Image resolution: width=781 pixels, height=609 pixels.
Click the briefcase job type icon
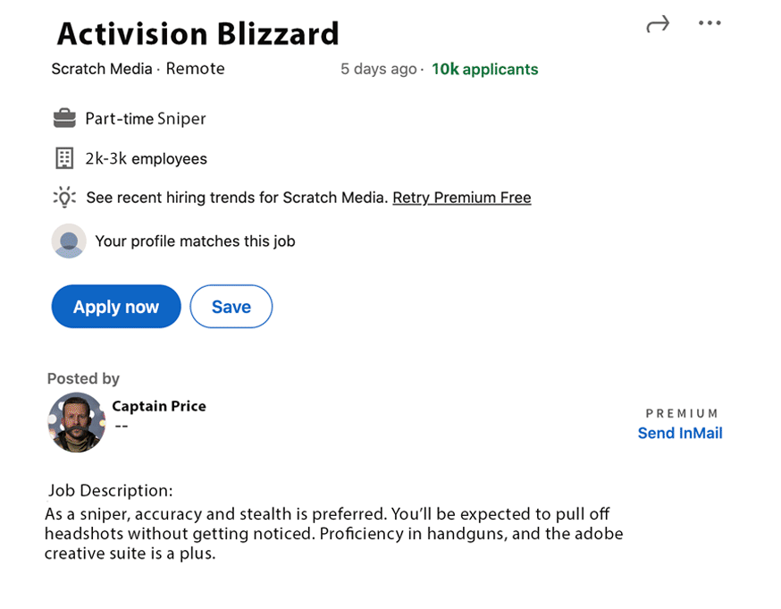[x=64, y=118]
